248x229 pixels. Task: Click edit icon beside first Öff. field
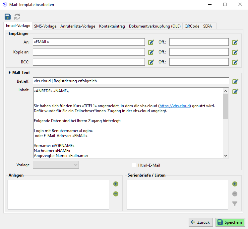(235, 42)
